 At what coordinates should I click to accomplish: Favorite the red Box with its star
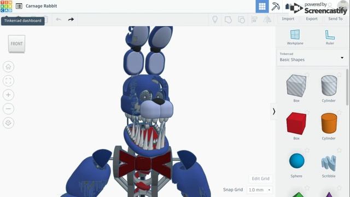(x=307, y=112)
